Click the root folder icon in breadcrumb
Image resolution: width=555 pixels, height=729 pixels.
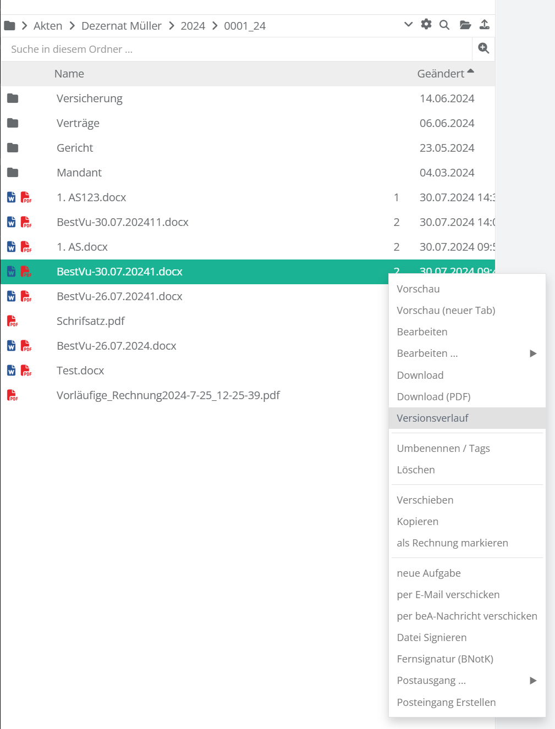point(10,26)
